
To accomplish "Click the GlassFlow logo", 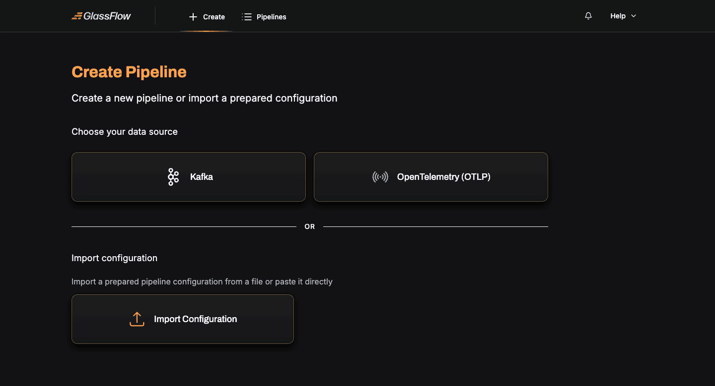I will tap(101, 16).
